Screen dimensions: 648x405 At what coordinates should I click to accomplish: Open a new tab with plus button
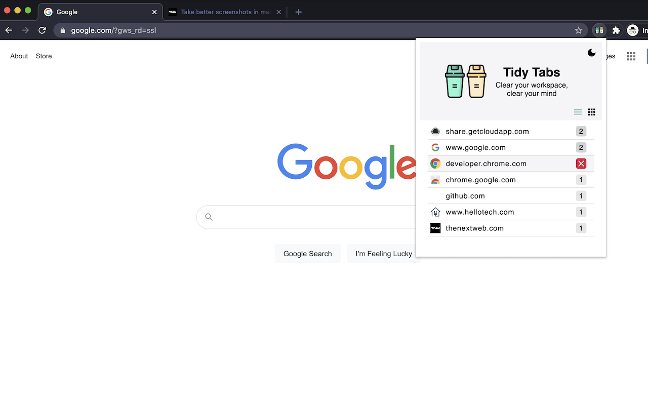click(x=299, y=12)
